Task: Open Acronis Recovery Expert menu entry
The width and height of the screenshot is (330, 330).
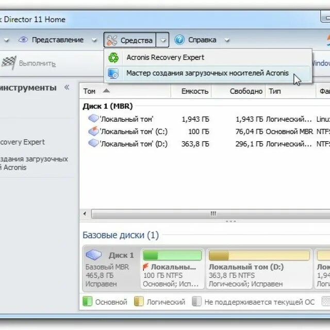Action: coord(208,57)
